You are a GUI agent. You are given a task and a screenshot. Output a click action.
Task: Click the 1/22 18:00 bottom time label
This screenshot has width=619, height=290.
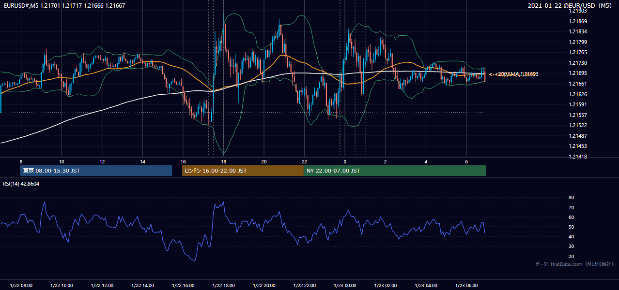[223, 286]
